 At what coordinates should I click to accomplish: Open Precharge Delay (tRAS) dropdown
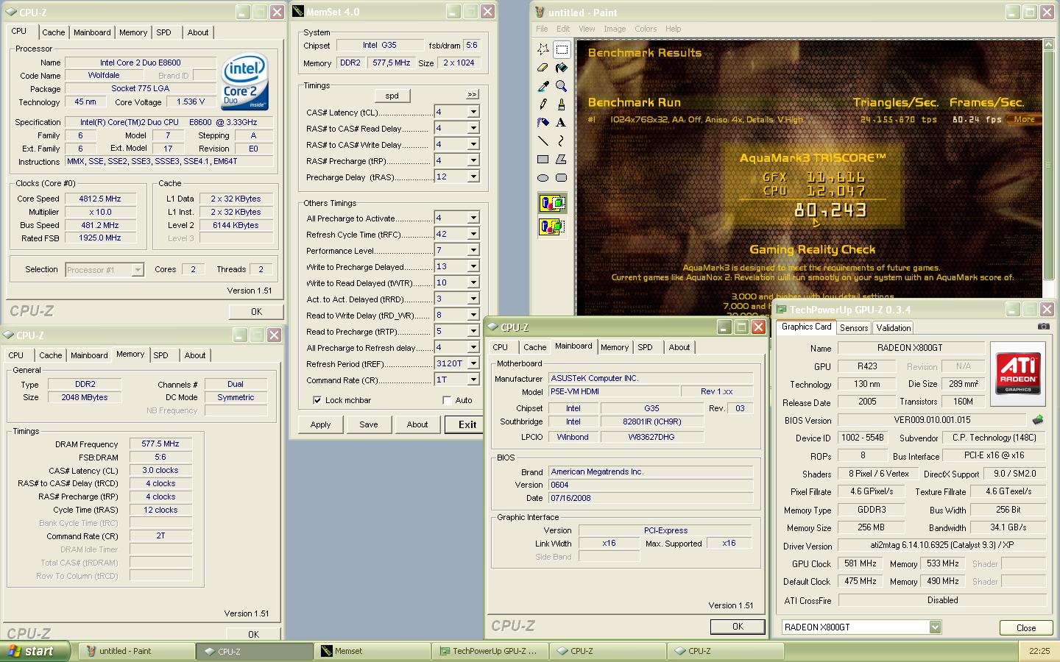473,177
